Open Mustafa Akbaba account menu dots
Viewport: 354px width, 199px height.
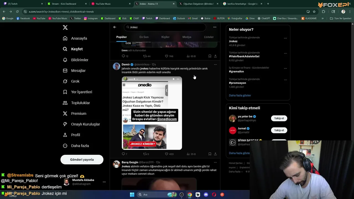(x=104, y=182)
